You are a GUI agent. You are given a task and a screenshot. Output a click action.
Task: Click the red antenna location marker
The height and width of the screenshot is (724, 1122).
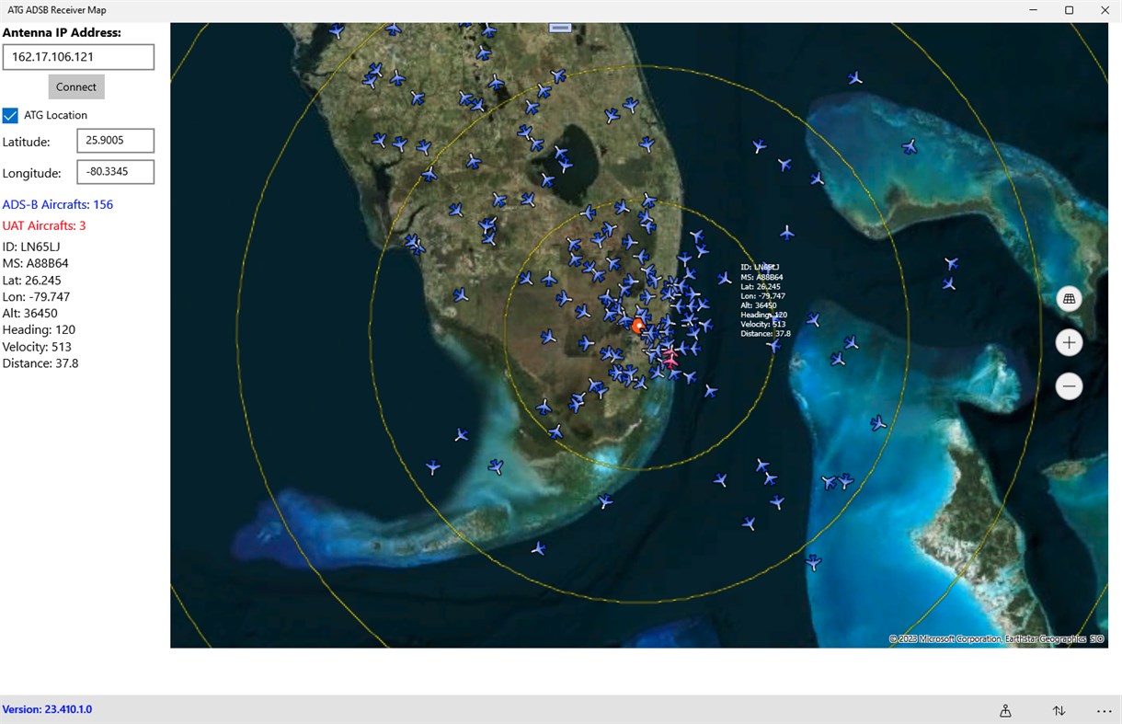tap(638, 326)
